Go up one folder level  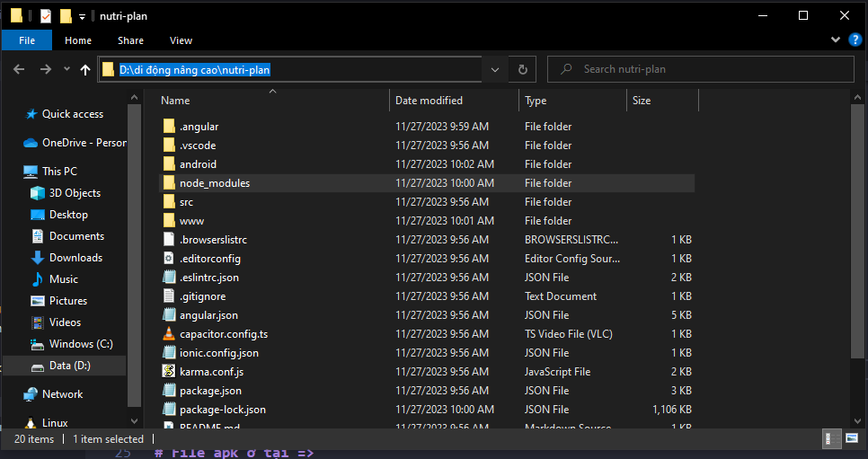85,69
